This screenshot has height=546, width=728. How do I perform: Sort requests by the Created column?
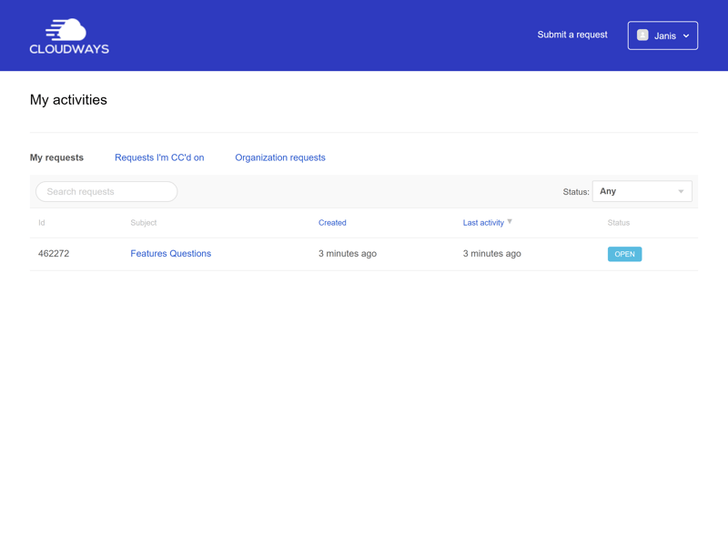332,223
